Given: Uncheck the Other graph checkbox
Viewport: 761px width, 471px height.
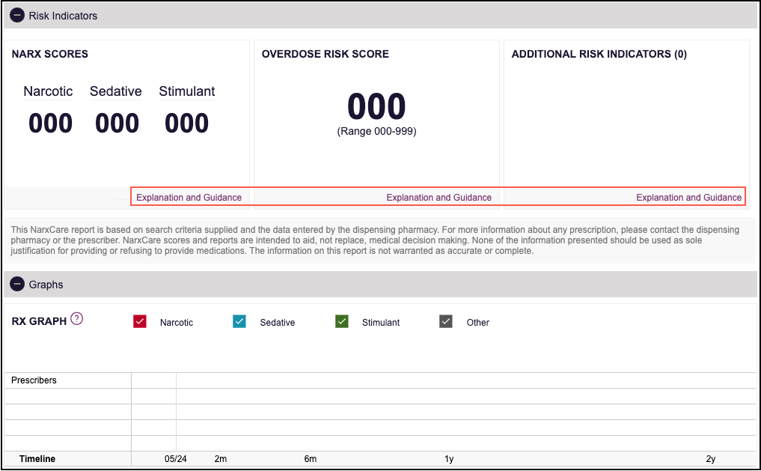Looking at the screenshot, I should (446, 321).
